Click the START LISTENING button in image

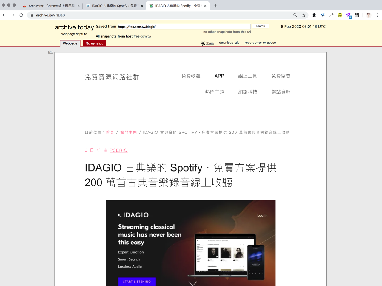137,282
